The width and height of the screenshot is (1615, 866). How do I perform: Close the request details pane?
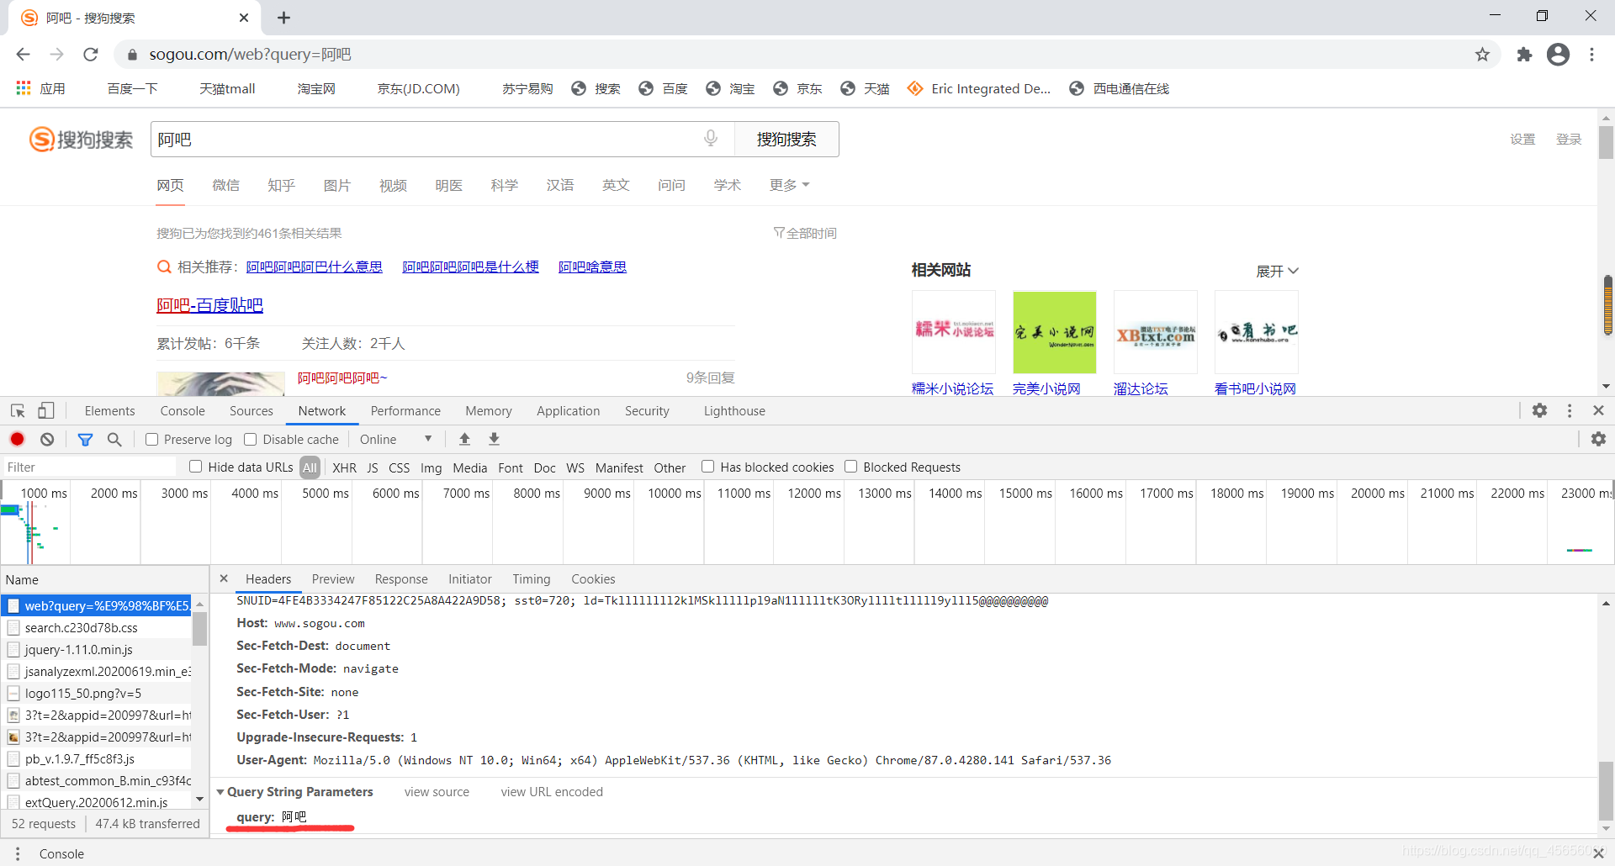[224, 578]
